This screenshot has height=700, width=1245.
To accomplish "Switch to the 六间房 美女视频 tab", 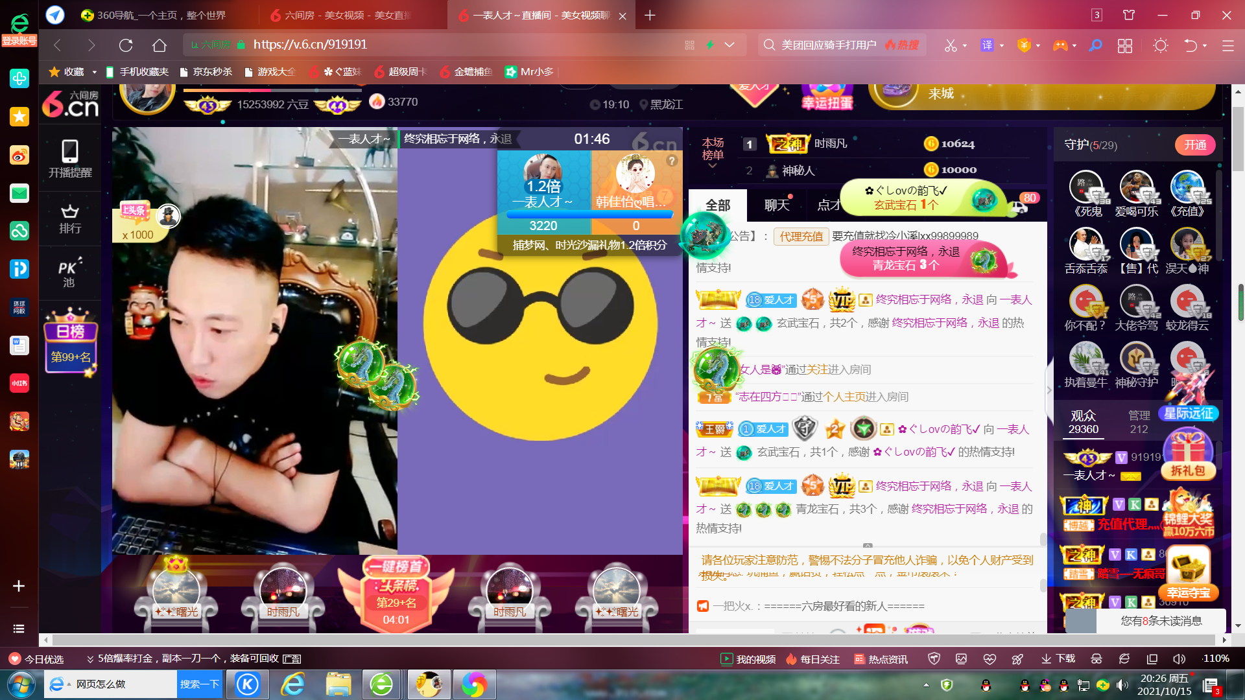I will (x=350, y=15).
